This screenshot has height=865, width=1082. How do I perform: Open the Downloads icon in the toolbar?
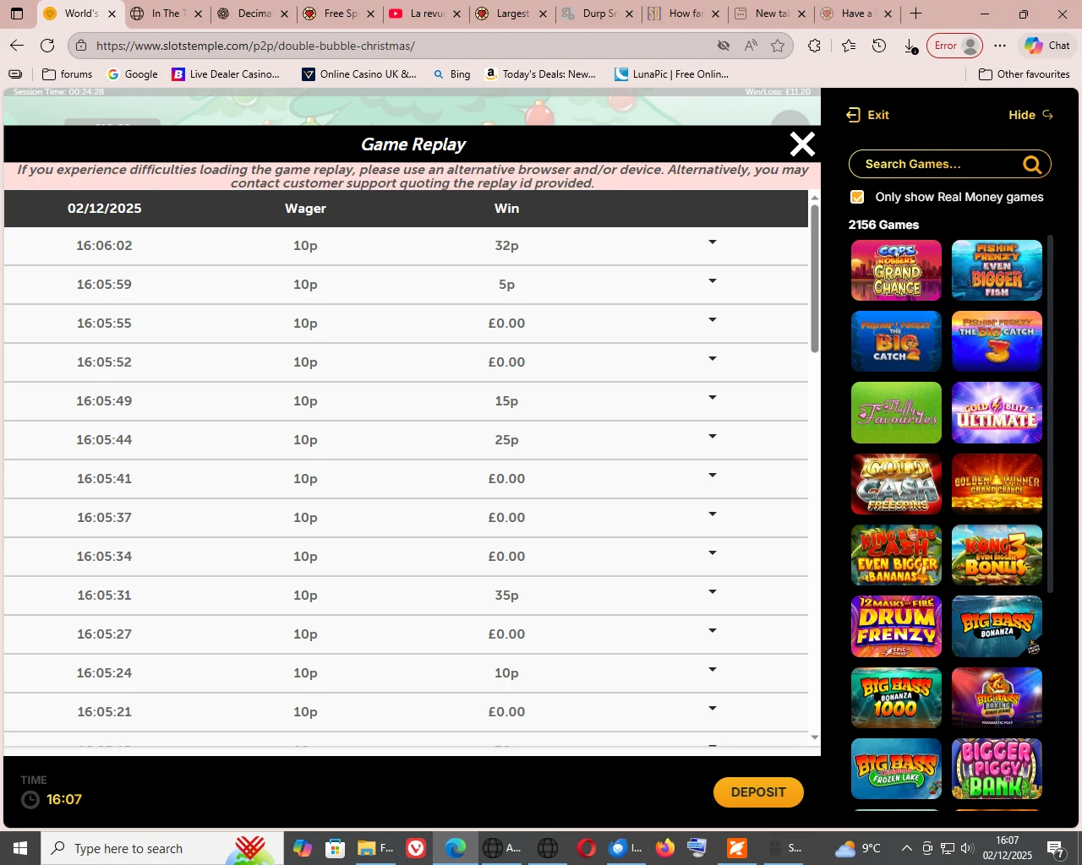point(910,46)
